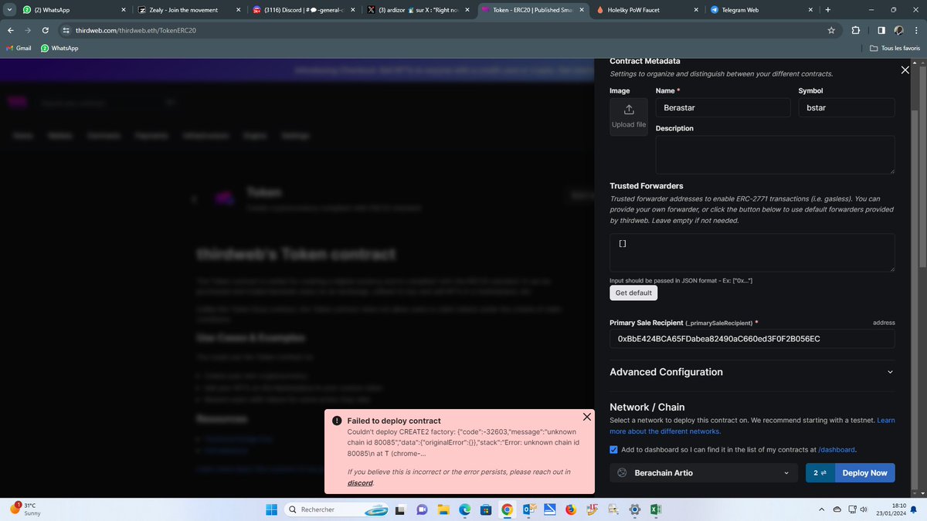Switch to Telegram Web tab

(762, 10)
